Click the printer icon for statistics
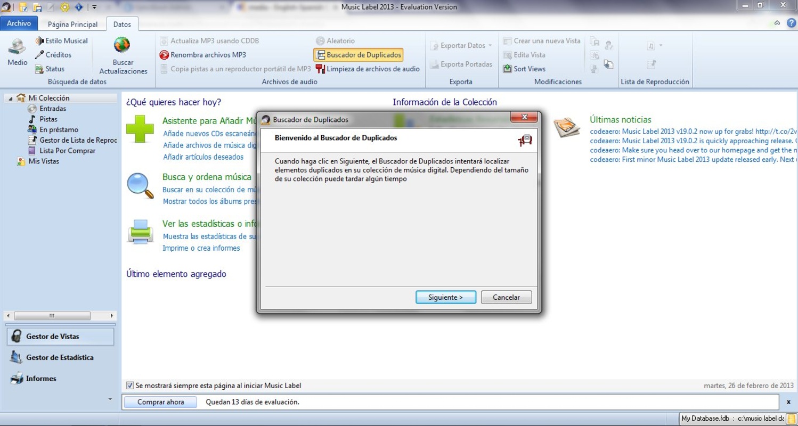The height and width of the screenshot is (426, 798). pos(140,232)
